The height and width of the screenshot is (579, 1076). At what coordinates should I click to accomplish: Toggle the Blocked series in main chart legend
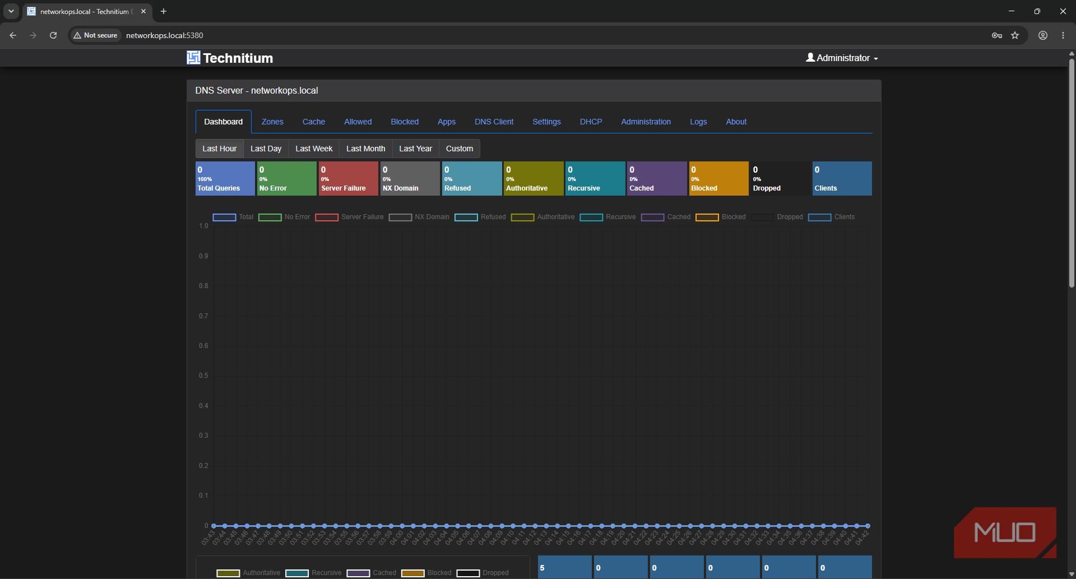pyautogui.click(x=721, y=217)
